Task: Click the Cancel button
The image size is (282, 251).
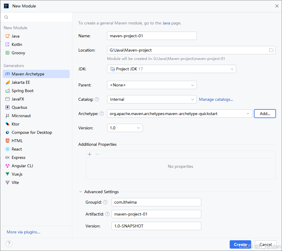Action: [x=266, y=244]
